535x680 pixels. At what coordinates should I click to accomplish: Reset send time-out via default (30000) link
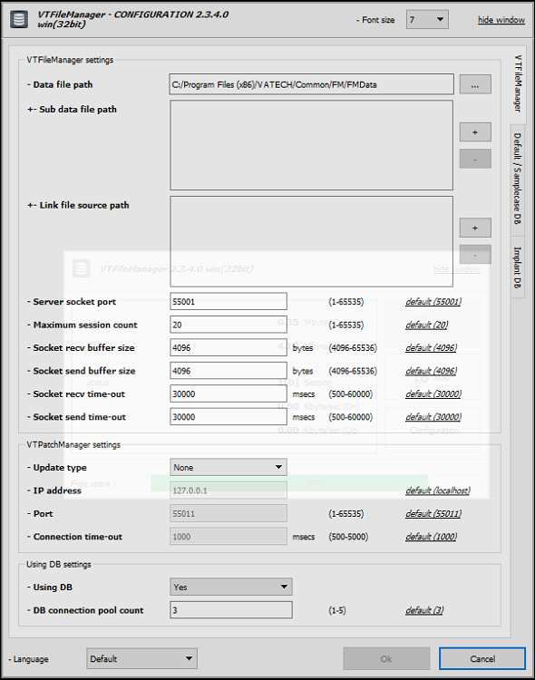(x=433, y=417)
